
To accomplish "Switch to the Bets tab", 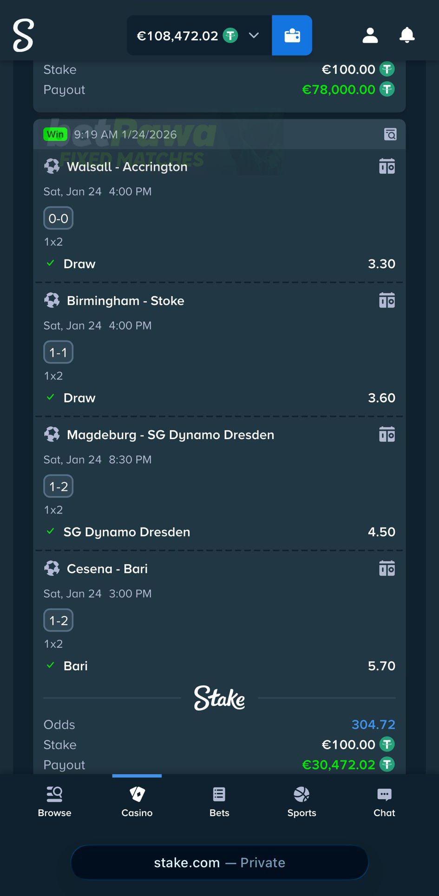I will pyautogui.click(x=219, y=802).
